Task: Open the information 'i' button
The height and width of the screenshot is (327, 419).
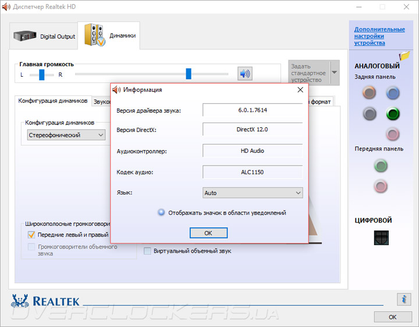Action: tap(404, 299)
